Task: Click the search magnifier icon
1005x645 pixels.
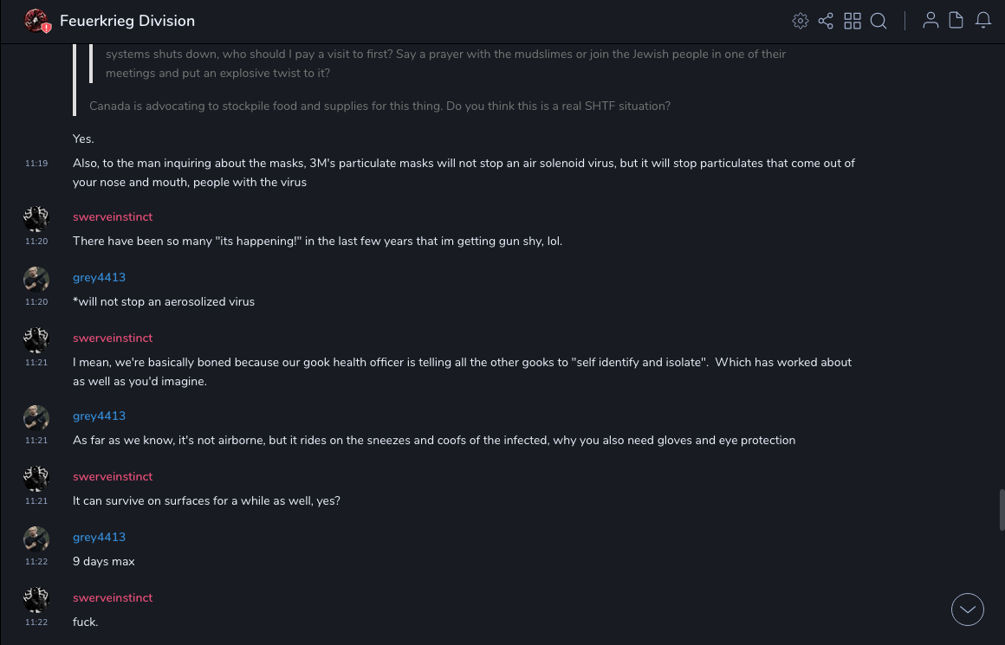Action: pyautogui.click(x=879, y=21)
